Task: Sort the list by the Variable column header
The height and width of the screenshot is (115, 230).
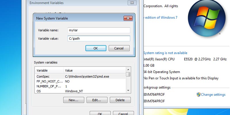Action: [x=49, y=70]
